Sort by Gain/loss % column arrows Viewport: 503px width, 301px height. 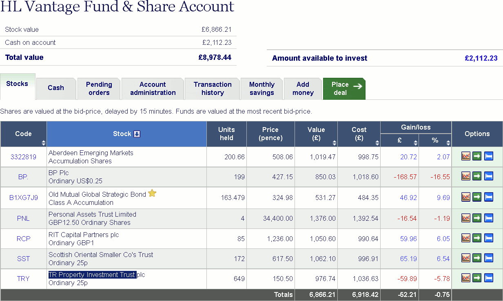click(x=448, y=143)
